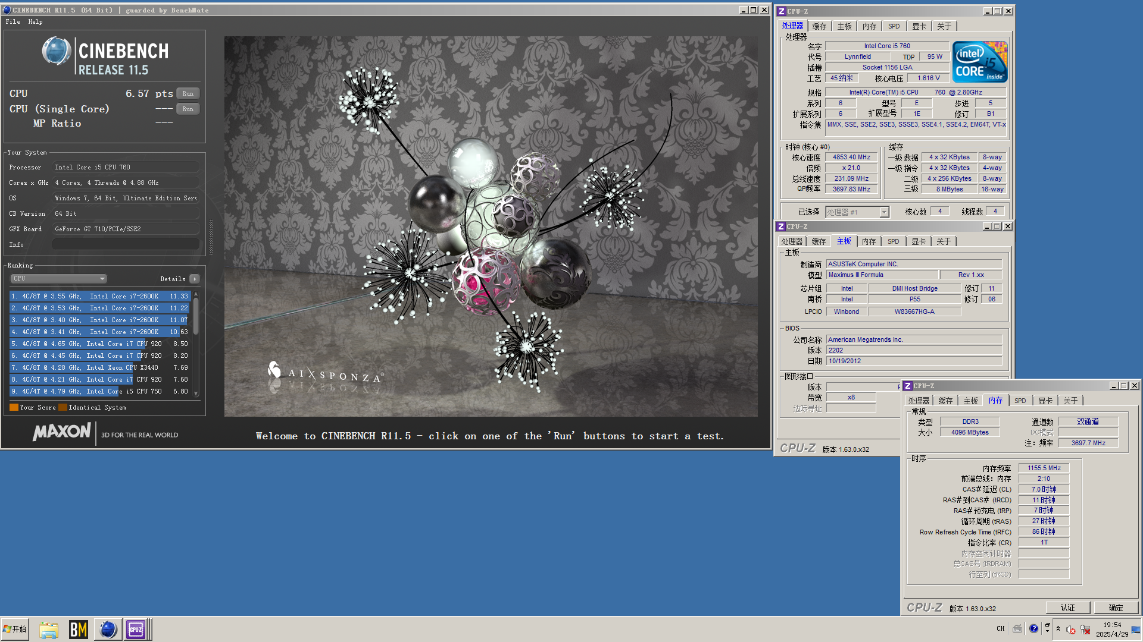Viewport: 1143px width, 642px height.
Task: Open 主板 tab in top CPU-Z window
Action: [844, 26]
